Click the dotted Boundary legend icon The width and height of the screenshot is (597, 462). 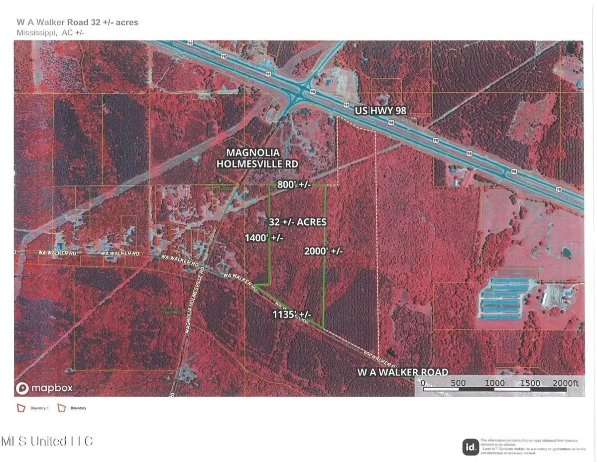[62, 408]
